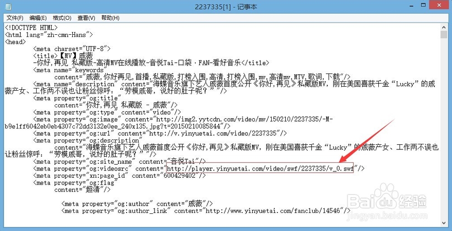
Task: Click the html lang="zh-cmn-Hans" line
Action: click(49, 35)
